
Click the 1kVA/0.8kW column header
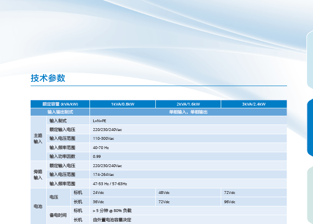pyautogui.click(x=122, y=104)
